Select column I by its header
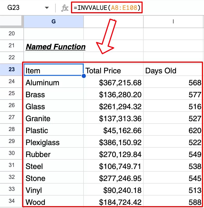This screenshot has height=208, width=204. click(x=173, y=22)
